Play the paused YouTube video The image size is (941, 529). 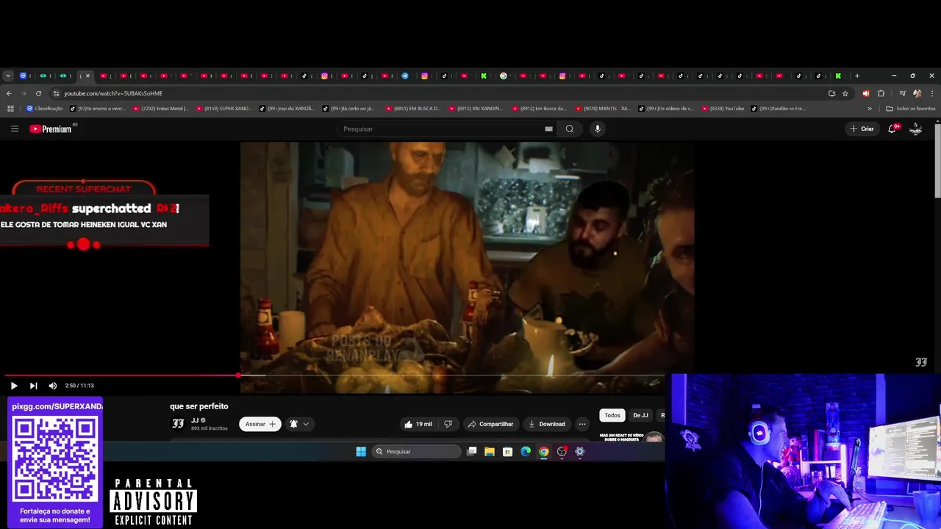[13, 386]
